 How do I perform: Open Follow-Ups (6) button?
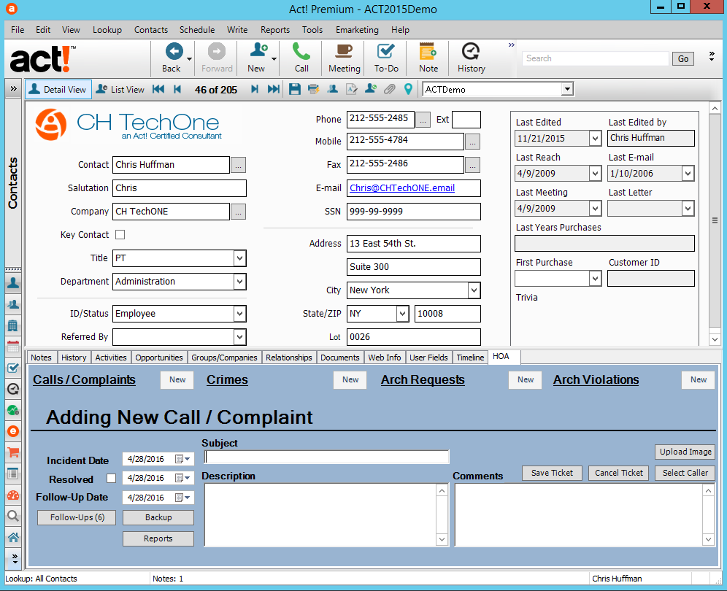(x=77, y=517)
